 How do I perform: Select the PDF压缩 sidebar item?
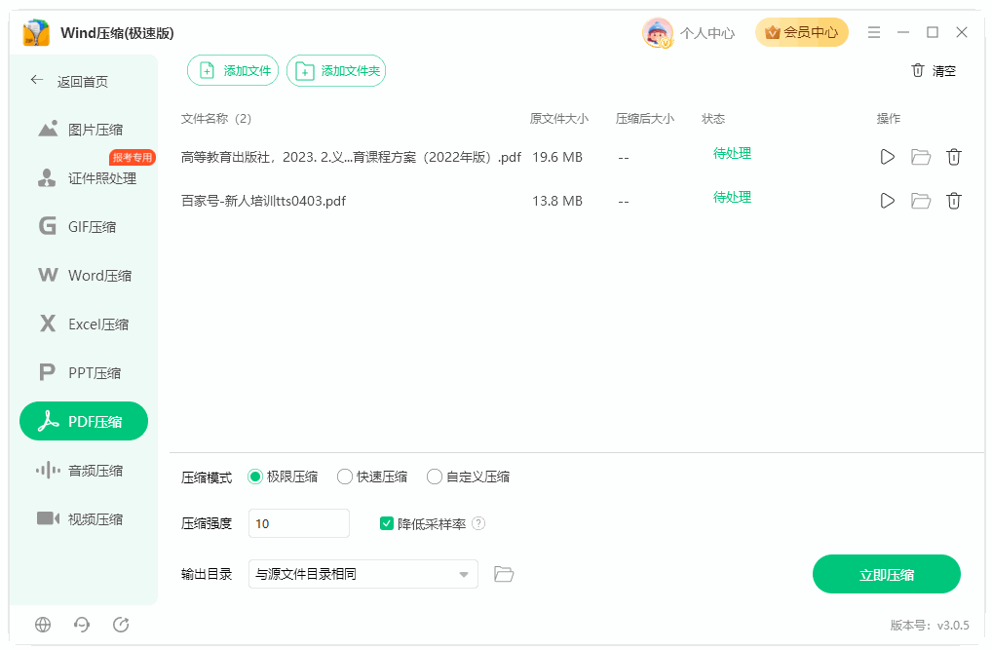(84, 421)
